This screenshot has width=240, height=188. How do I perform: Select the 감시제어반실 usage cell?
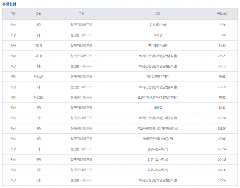158,25
